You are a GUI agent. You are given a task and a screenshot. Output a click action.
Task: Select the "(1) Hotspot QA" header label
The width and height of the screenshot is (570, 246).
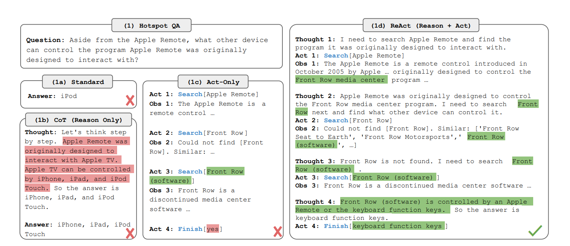(152, 26)
